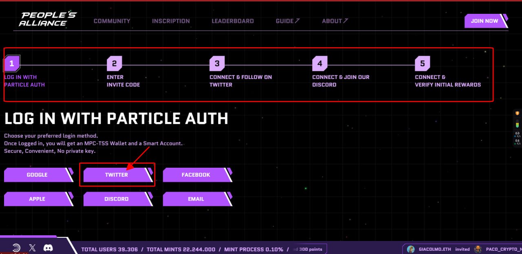Open the Community menu item
Image resolution: width=522 pixels, height=254 pixels.
click(x=112, y=21)
